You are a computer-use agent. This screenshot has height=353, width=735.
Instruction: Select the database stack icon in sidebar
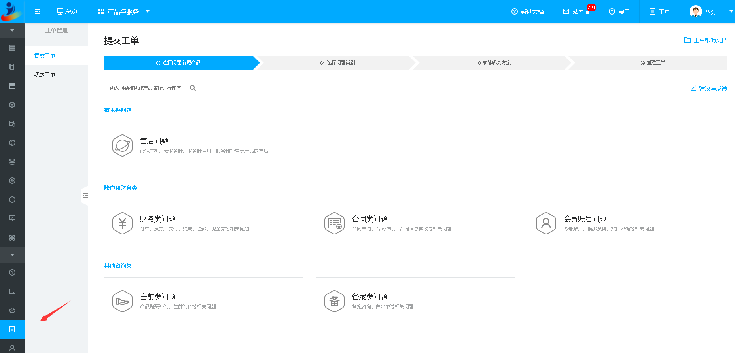pos(12,162)
